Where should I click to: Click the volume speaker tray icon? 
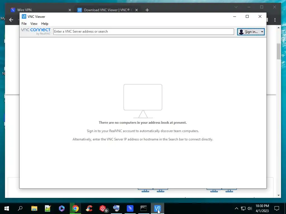point(250,208)
